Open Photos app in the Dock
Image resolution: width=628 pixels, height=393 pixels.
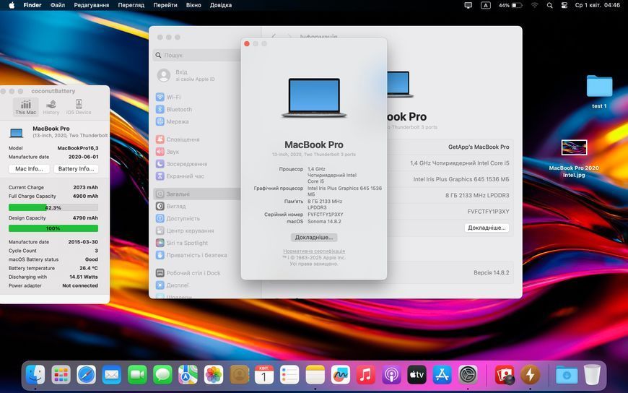(x=214, y=375)
